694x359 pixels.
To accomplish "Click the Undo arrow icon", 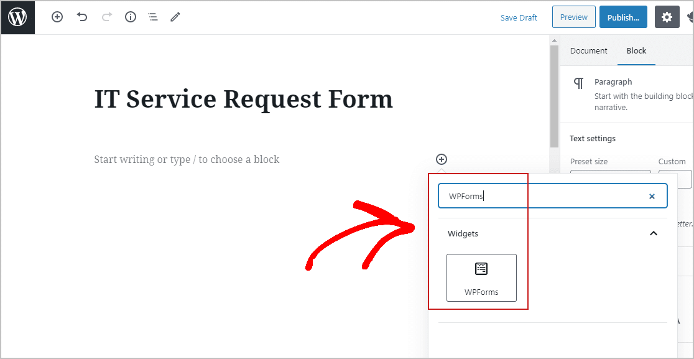I will (x=81, y=17).
